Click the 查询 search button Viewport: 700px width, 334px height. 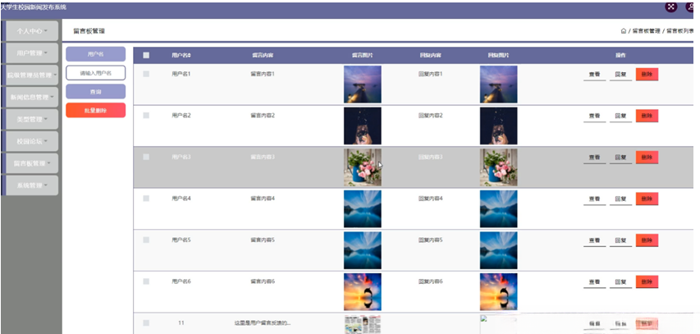(x=95, y=92)
